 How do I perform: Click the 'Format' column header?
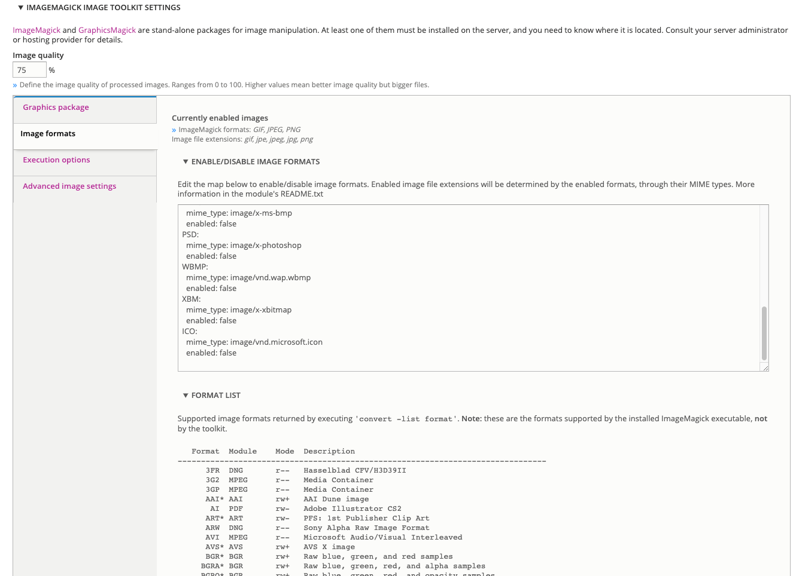point(205,452)
